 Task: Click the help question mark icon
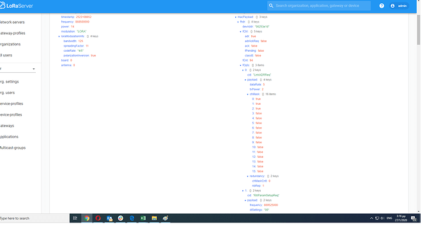pos(382,6)
